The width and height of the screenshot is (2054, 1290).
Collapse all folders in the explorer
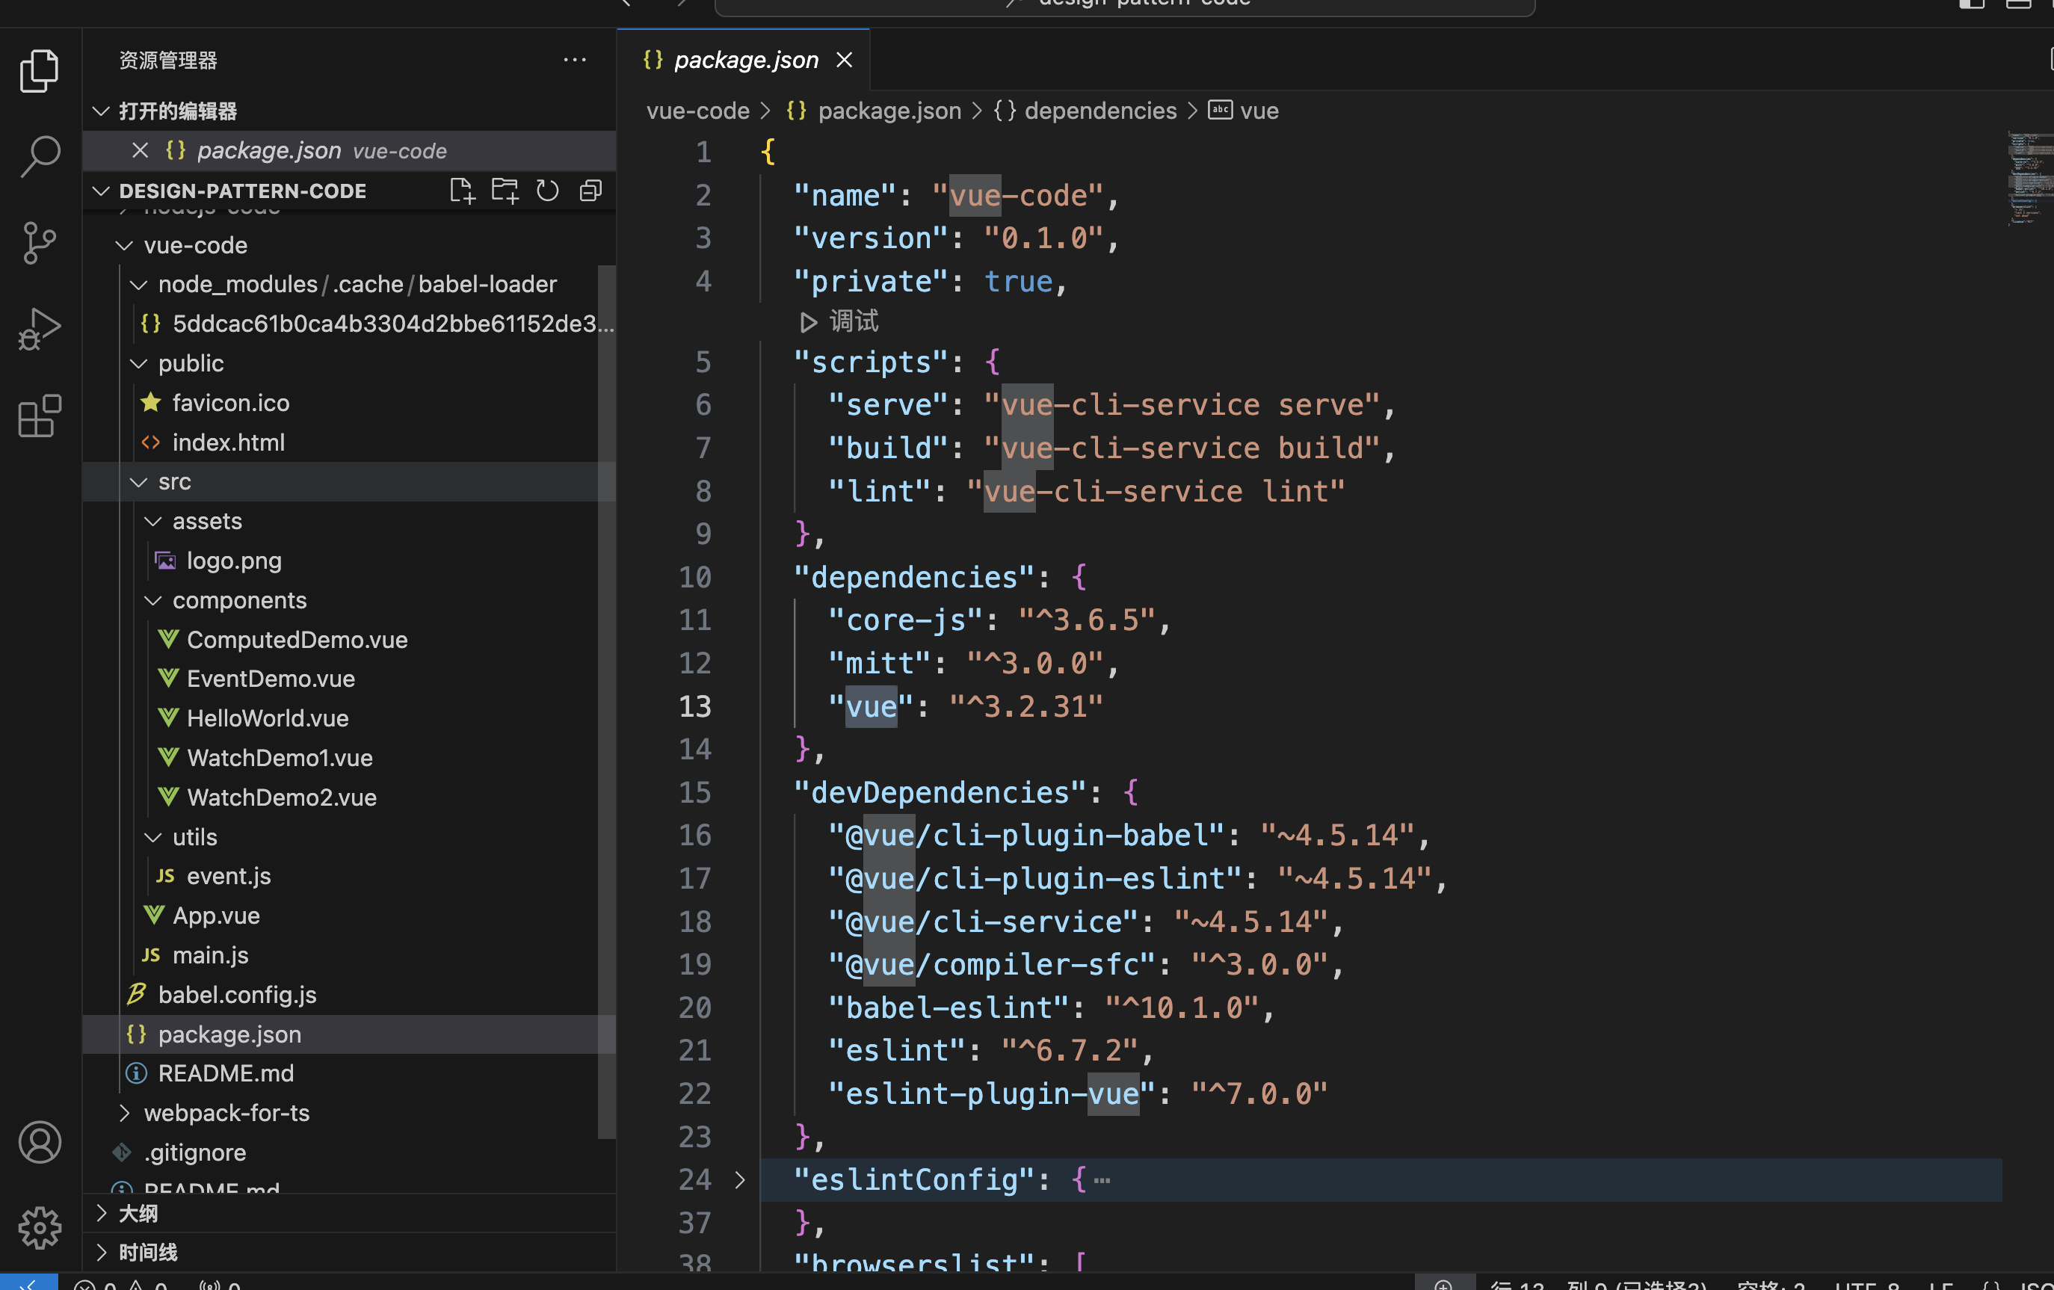[x=590, y=191]
